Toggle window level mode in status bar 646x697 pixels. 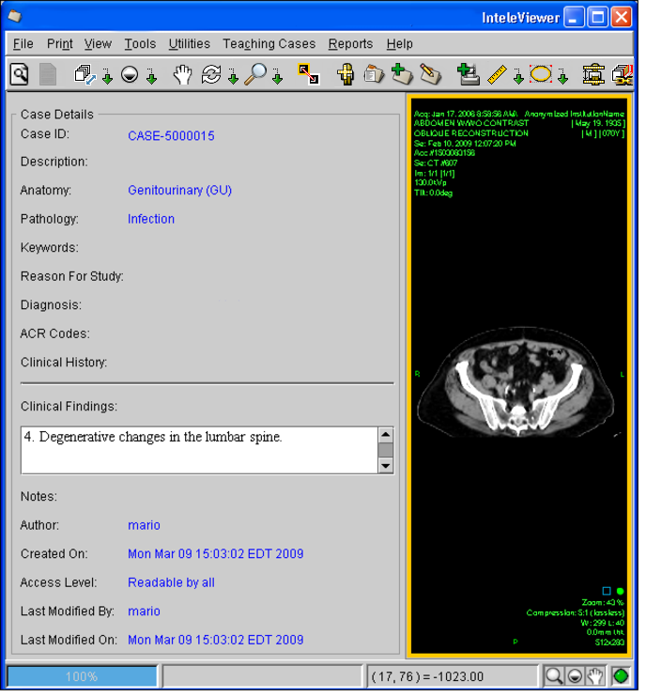(x=574, y=676)
